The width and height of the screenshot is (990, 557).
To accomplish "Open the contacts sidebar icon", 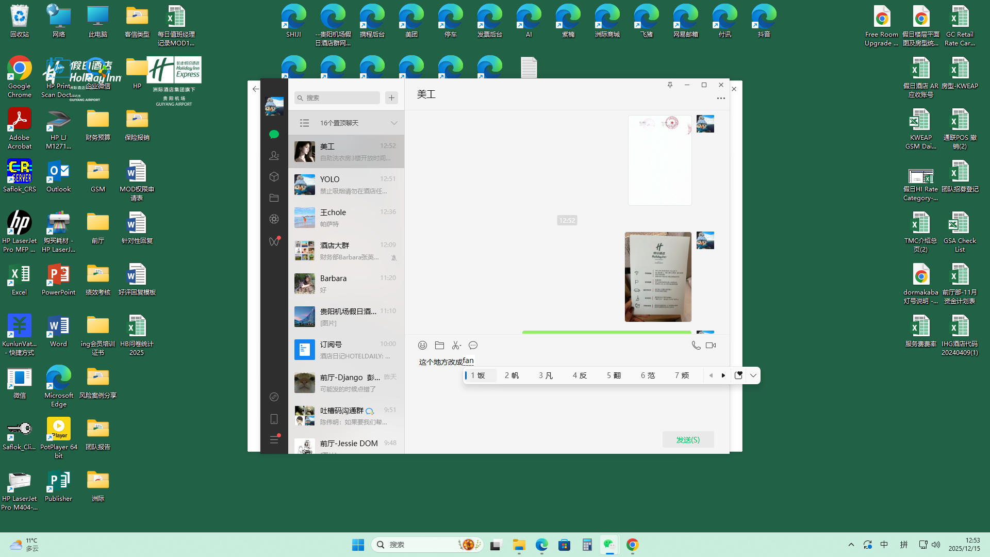I will click(x=274, y=155).
